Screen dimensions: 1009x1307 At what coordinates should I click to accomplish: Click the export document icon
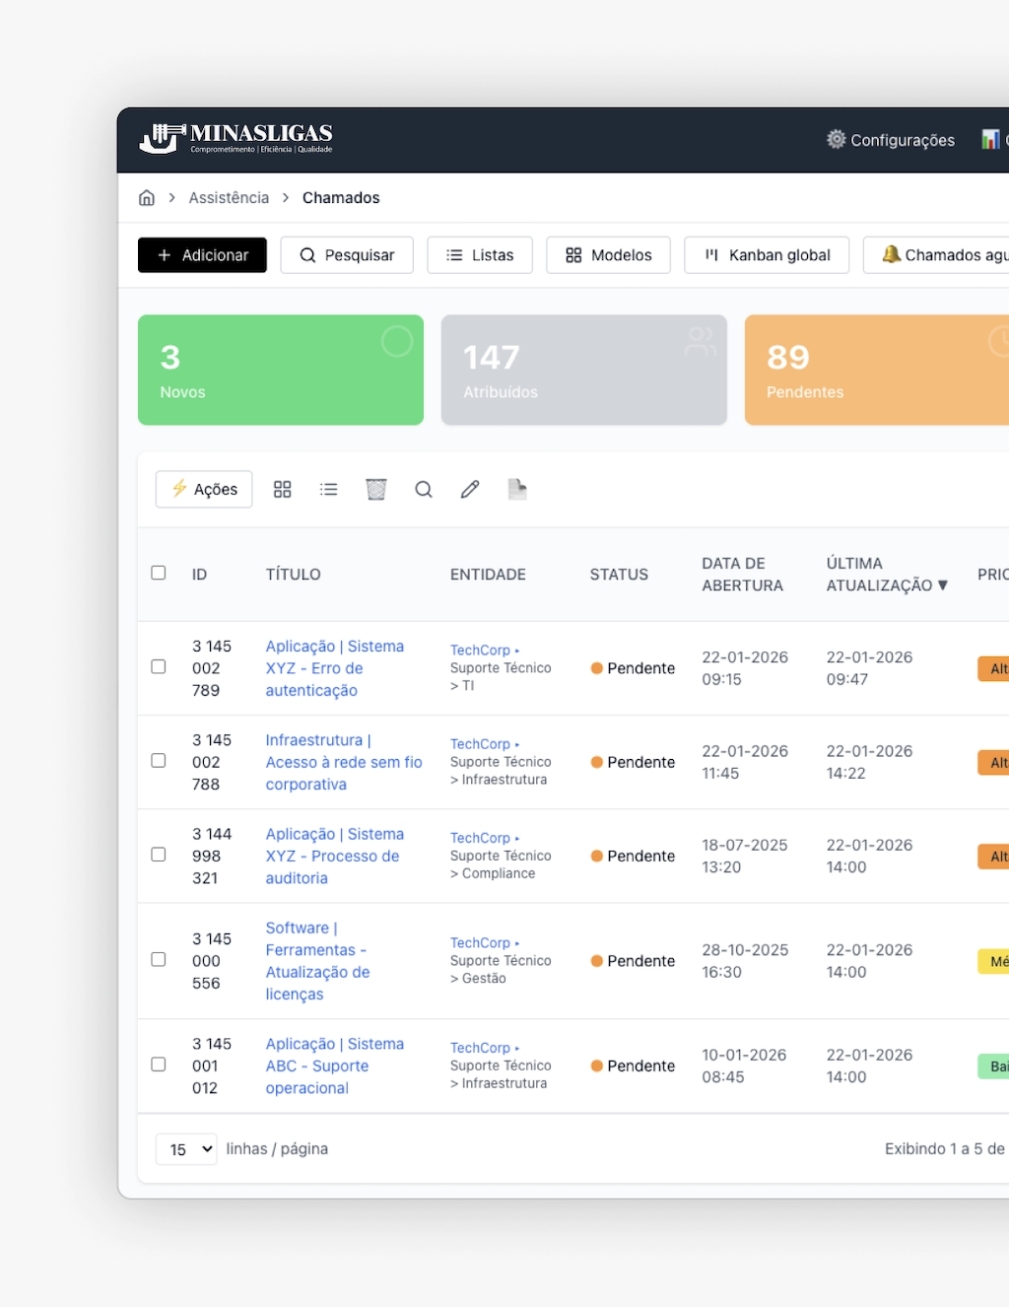(517, 490)
